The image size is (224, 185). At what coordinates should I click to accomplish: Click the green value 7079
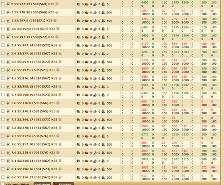(145, 159)
